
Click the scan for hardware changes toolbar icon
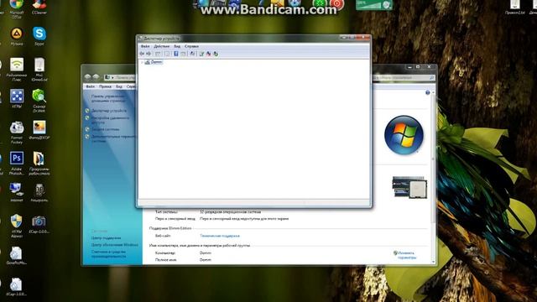coord(192,54)
